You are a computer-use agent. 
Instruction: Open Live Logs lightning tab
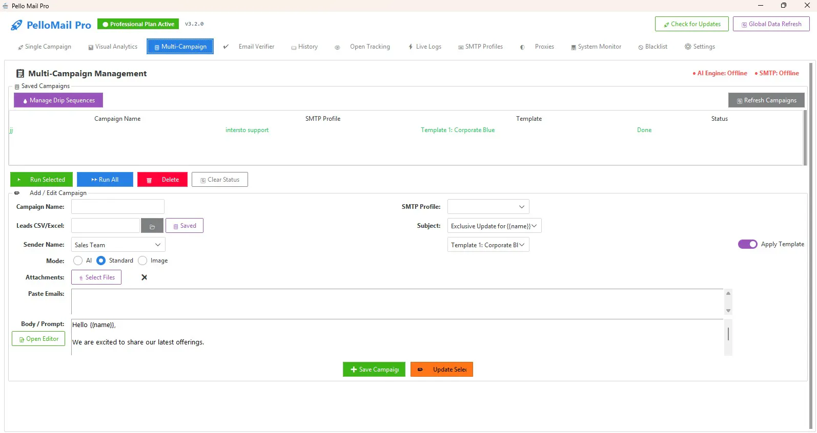(x=425, y=47)
